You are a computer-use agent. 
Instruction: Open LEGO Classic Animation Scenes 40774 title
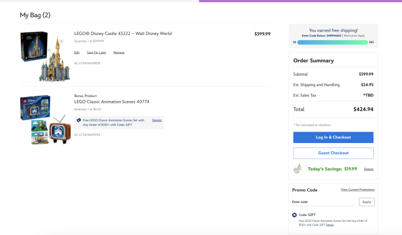click(x=111, y=102)
